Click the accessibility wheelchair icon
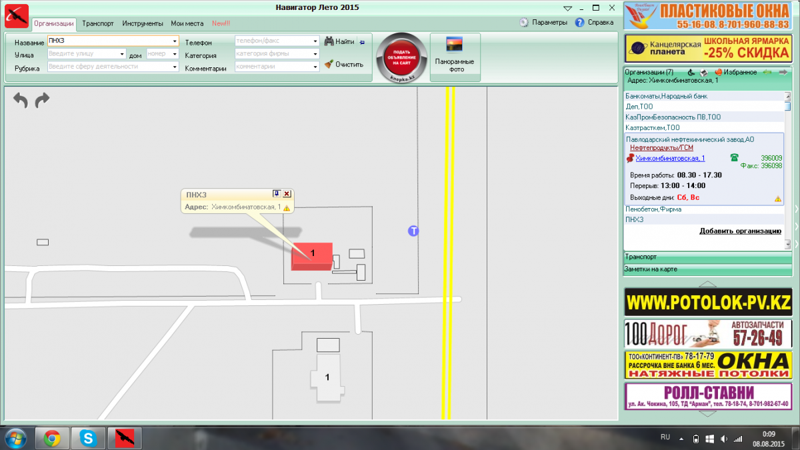 pos(691,72)
